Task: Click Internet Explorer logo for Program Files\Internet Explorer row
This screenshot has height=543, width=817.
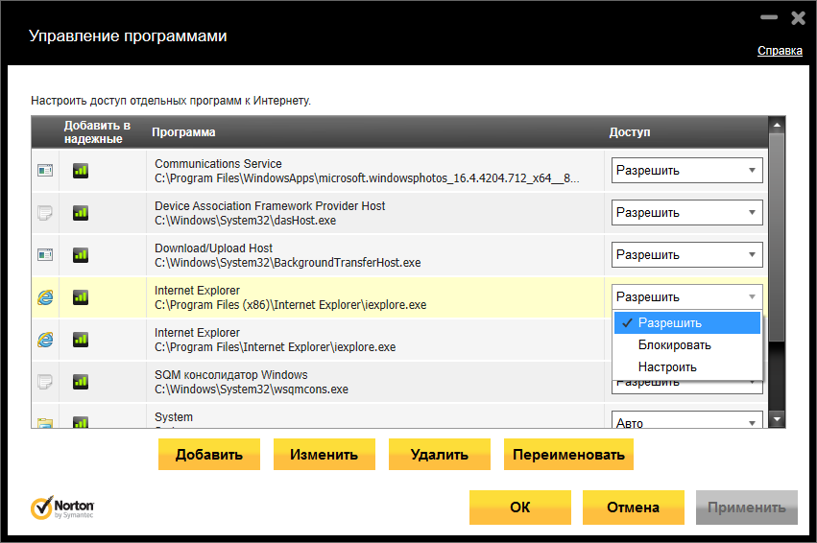Action: click(45, 340)
